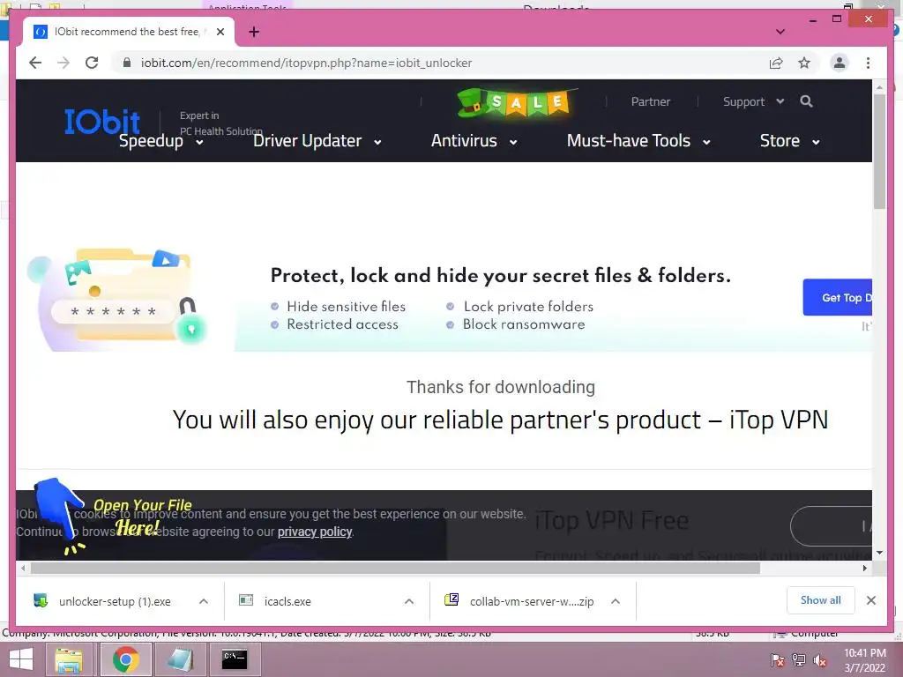Expand the Must-have Tools menu
Screen dimensions: 903x677
pos(638,141)
